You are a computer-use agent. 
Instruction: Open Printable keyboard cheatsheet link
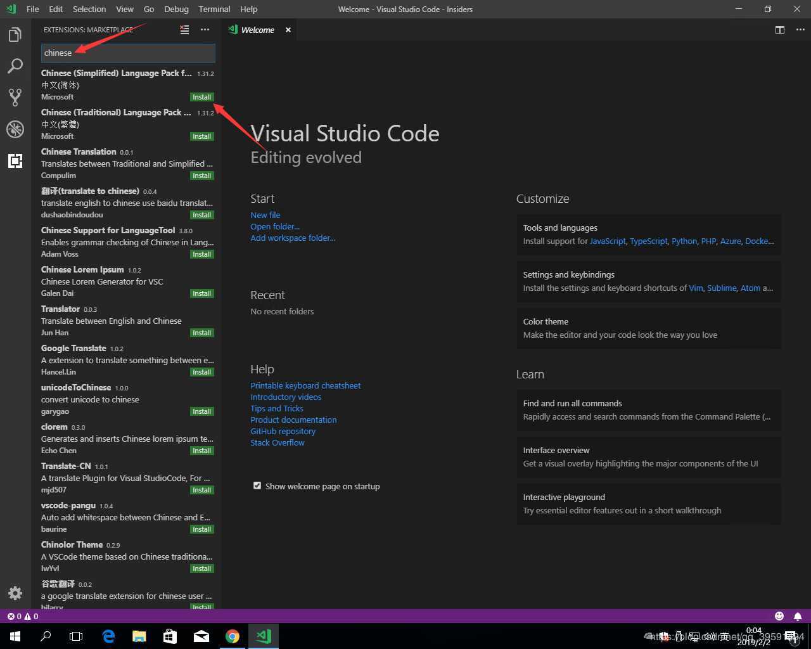305,385
